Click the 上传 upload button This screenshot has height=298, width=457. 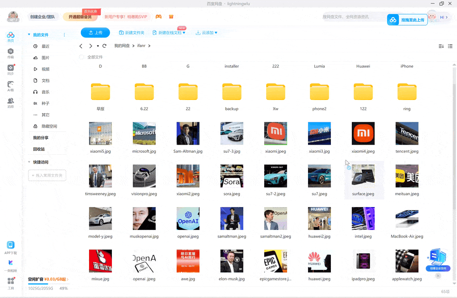(x=95, y=32)
